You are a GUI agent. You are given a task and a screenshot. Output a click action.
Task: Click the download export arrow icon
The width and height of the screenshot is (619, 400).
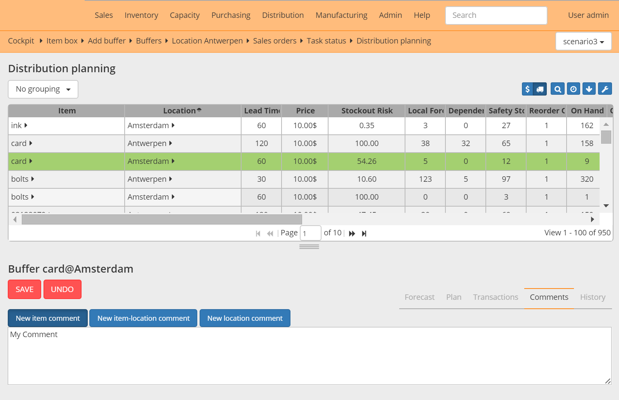(589, 89)
